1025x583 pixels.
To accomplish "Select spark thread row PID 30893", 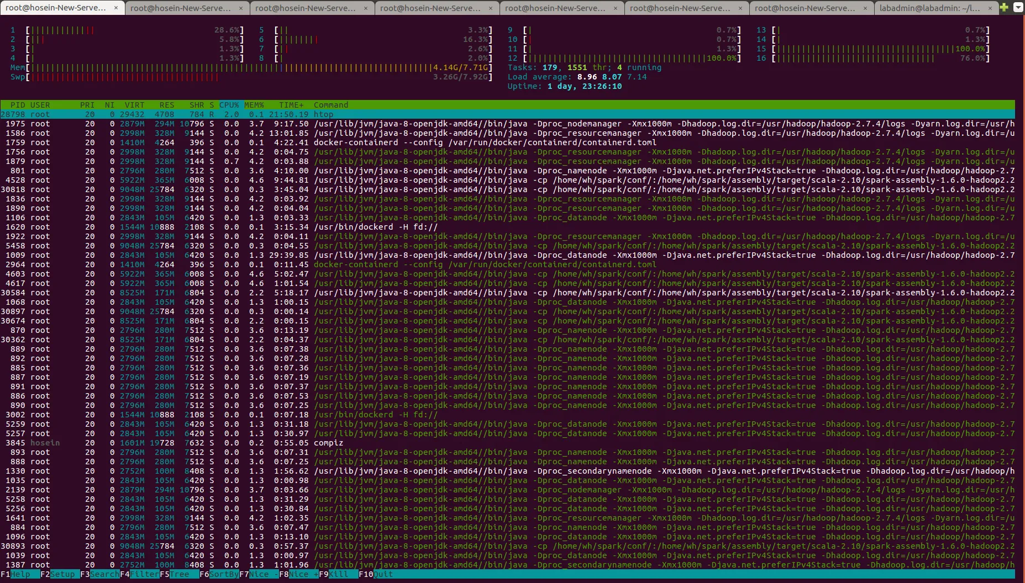I will click(x=507, y=546).
